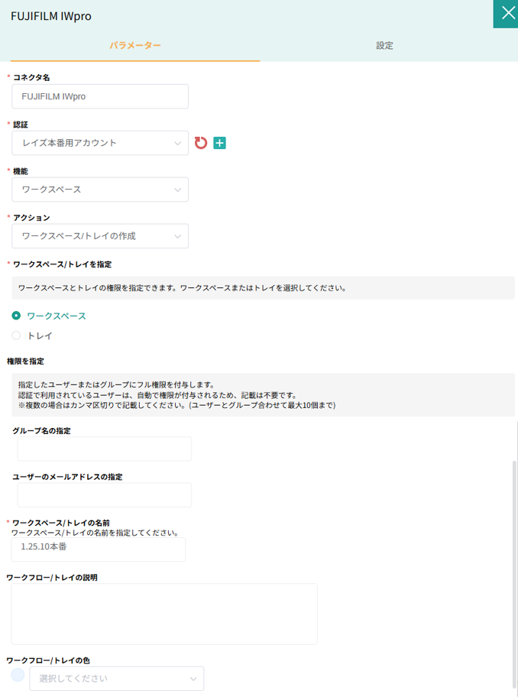Click the ユーザーのメールアドレスの指定 input field
518x697 pixels.
(x=102, y=495)
